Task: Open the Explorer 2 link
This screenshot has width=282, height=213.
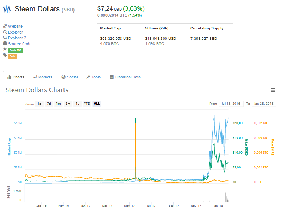Action: [x=17, y=38]
